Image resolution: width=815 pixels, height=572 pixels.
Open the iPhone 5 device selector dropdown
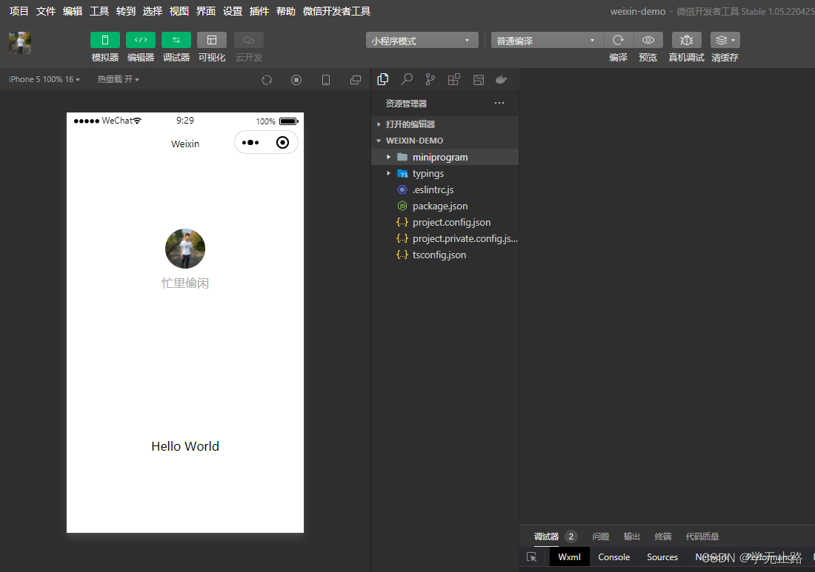click(x=44, y=79)
